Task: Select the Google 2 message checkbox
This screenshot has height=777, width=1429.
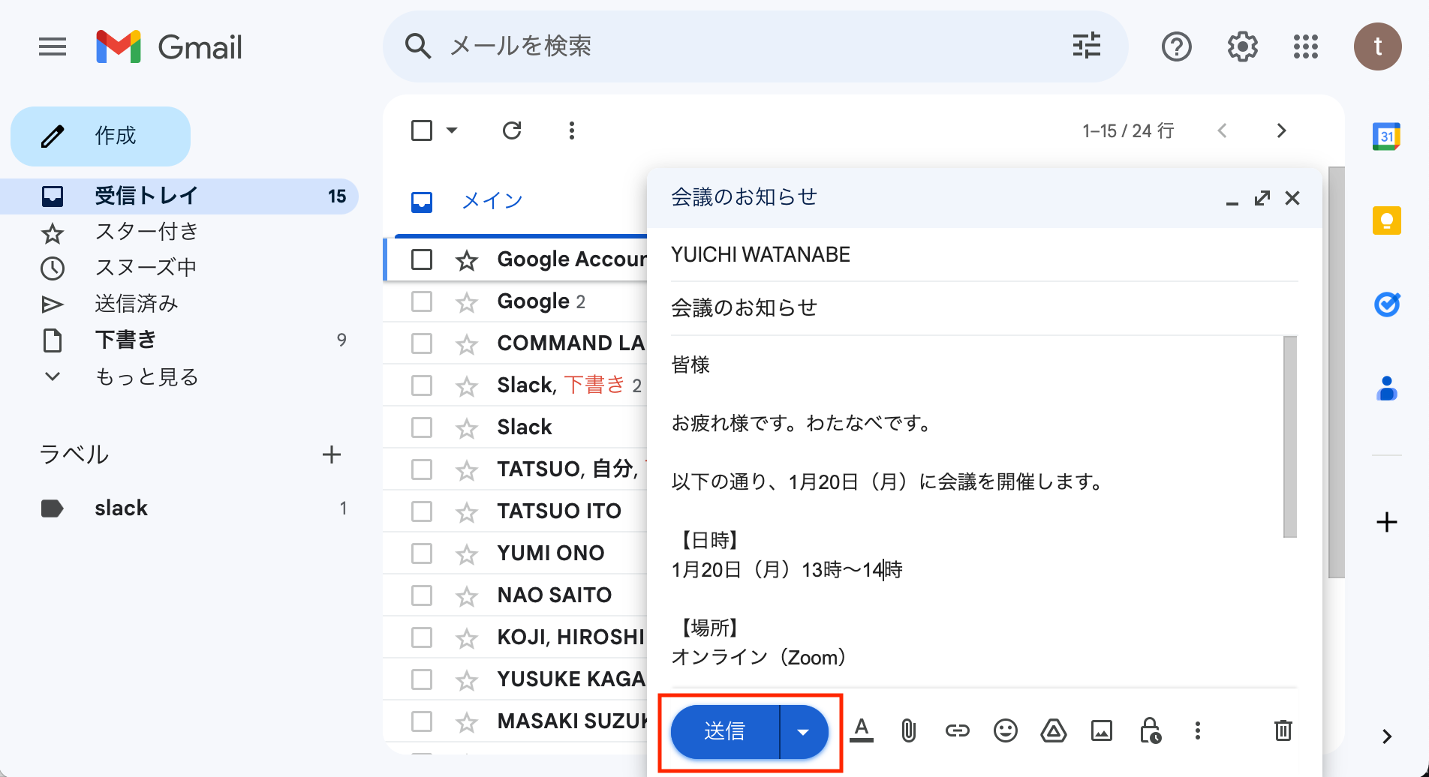Action: coord(422,301)
